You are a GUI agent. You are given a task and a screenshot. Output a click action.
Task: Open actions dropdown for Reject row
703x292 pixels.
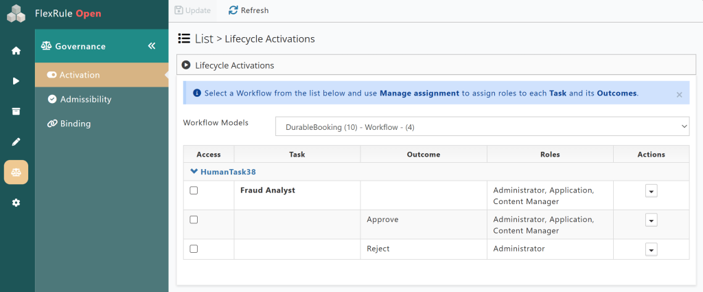[651, 249]
